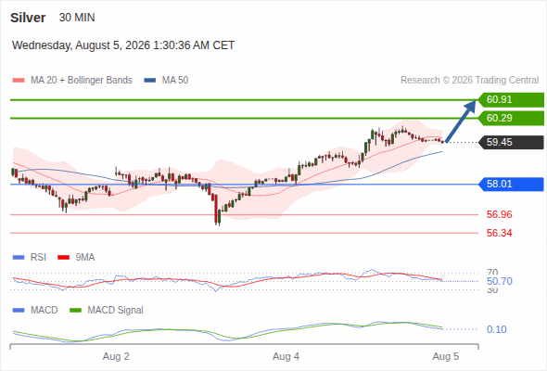
Task: Click the RSI legend label
Action: point(38,257)
